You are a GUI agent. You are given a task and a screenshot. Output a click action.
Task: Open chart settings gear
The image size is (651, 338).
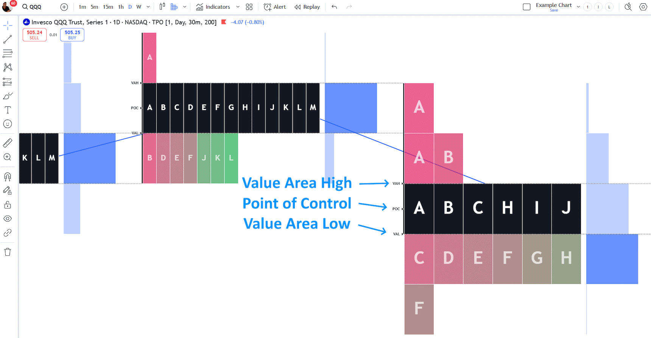(643, 6)
